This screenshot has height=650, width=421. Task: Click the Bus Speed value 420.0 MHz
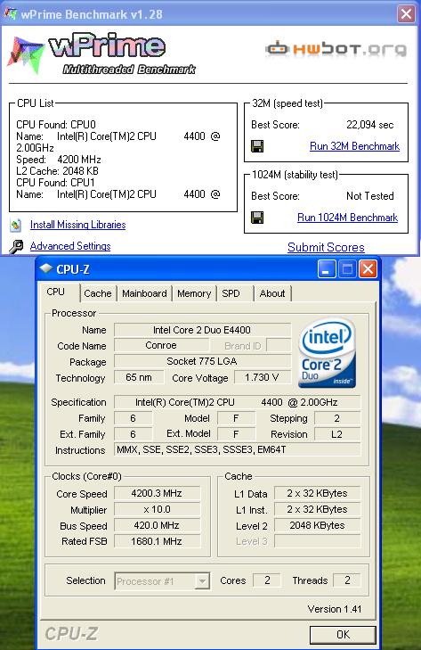[x=157, y=526]
